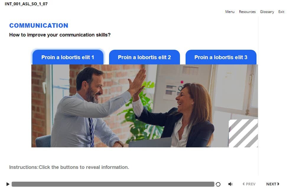Open the Menu link
Image resolution: width=289 pixels, height=193 pixels.
[230, 12]
